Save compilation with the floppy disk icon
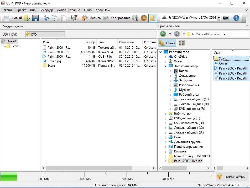This screenshot has height=188, width=250. coord(35,18)
